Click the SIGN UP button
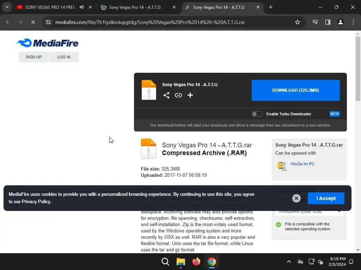361x270 pixels. (33, 57)
